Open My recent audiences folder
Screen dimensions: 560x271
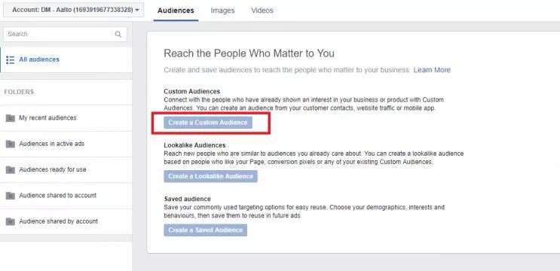coord(66,118)
